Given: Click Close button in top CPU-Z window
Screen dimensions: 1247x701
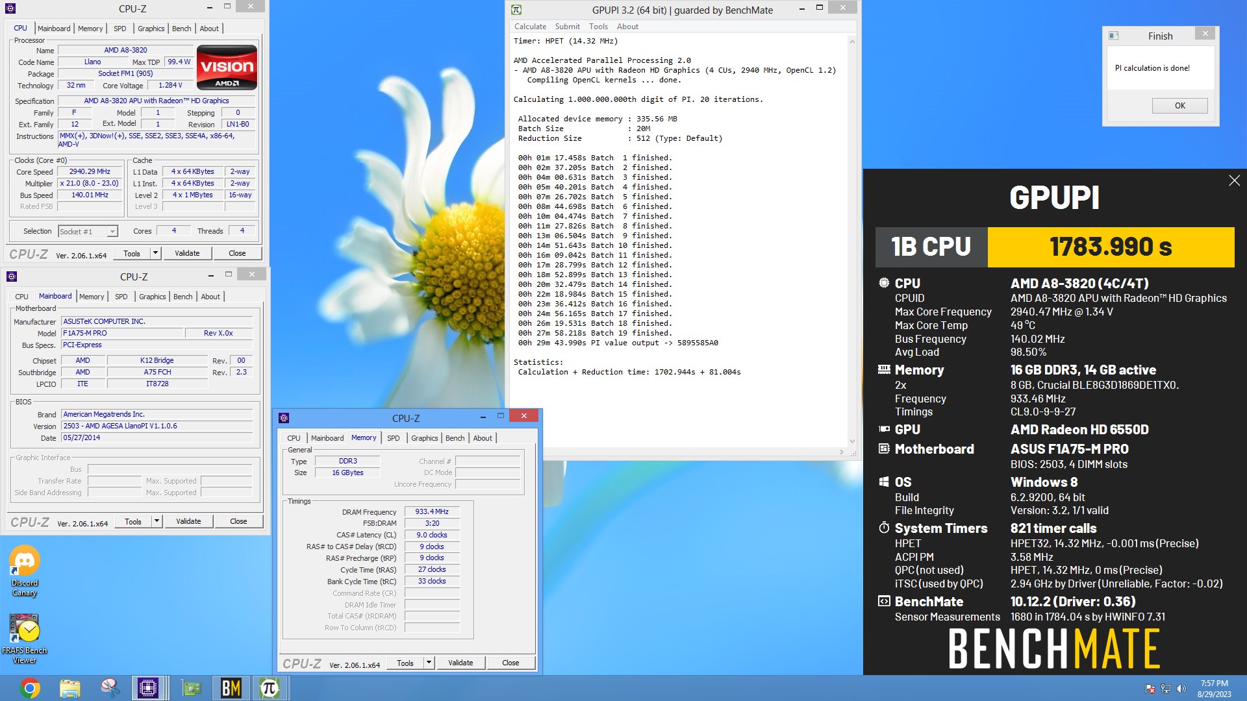Looking at the screenshot, I should [237, 253].
